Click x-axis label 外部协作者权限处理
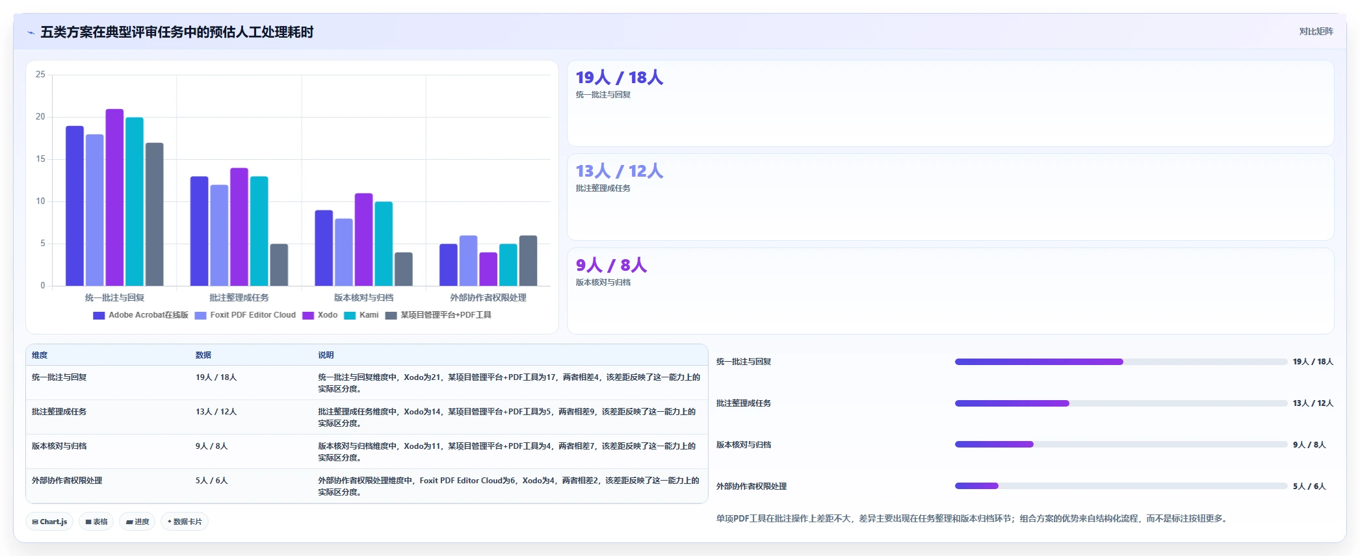 [488, 297]
